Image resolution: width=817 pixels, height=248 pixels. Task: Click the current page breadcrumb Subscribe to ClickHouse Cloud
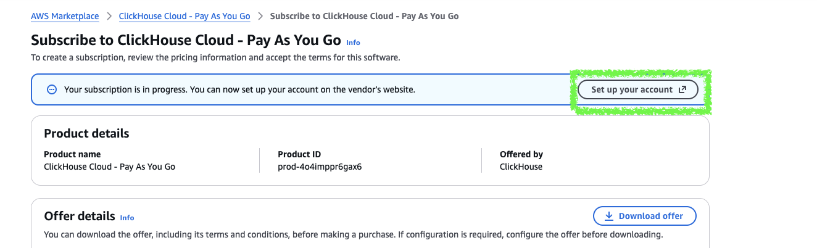click(x=364, y=16)
